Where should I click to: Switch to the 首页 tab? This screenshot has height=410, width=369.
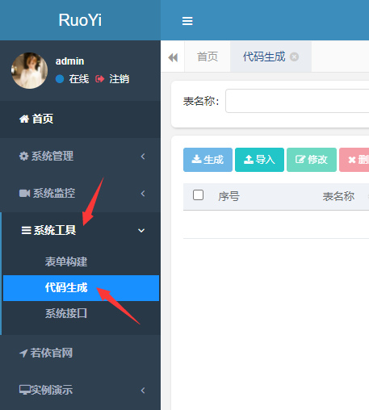(208, 56)
